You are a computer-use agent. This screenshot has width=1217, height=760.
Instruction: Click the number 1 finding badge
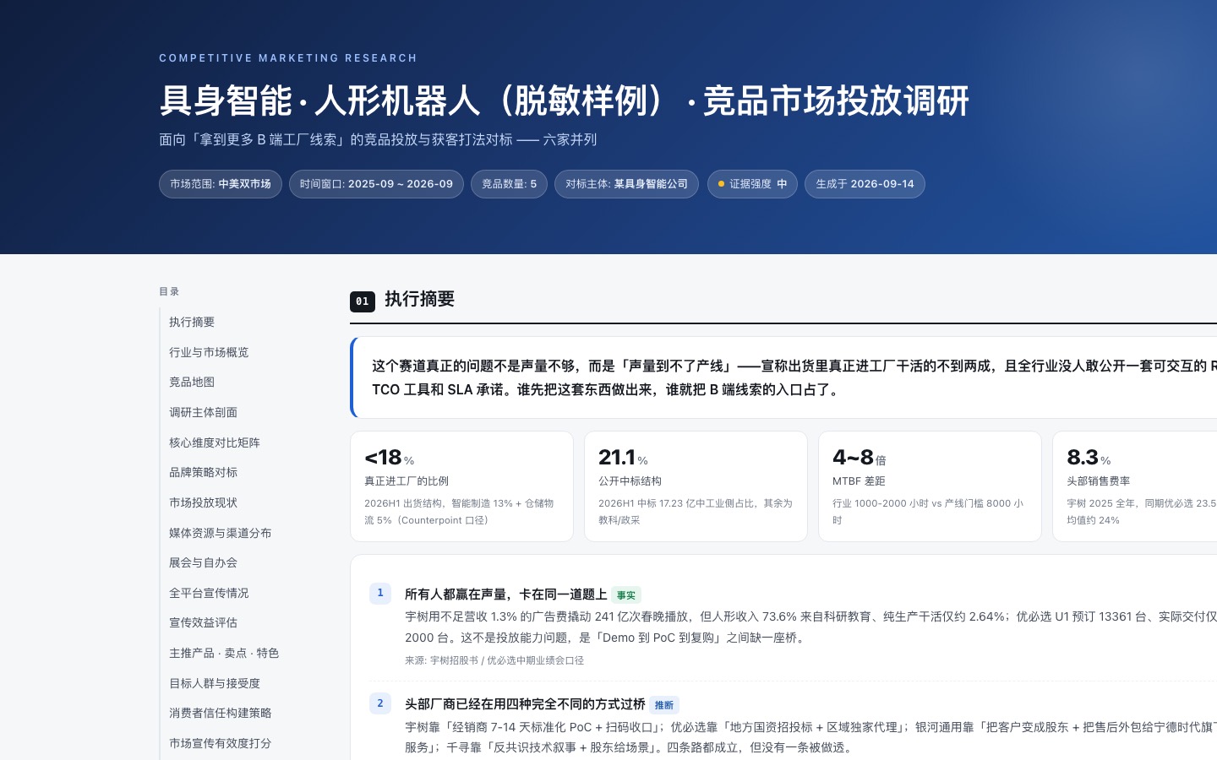(x=380, y=594)
